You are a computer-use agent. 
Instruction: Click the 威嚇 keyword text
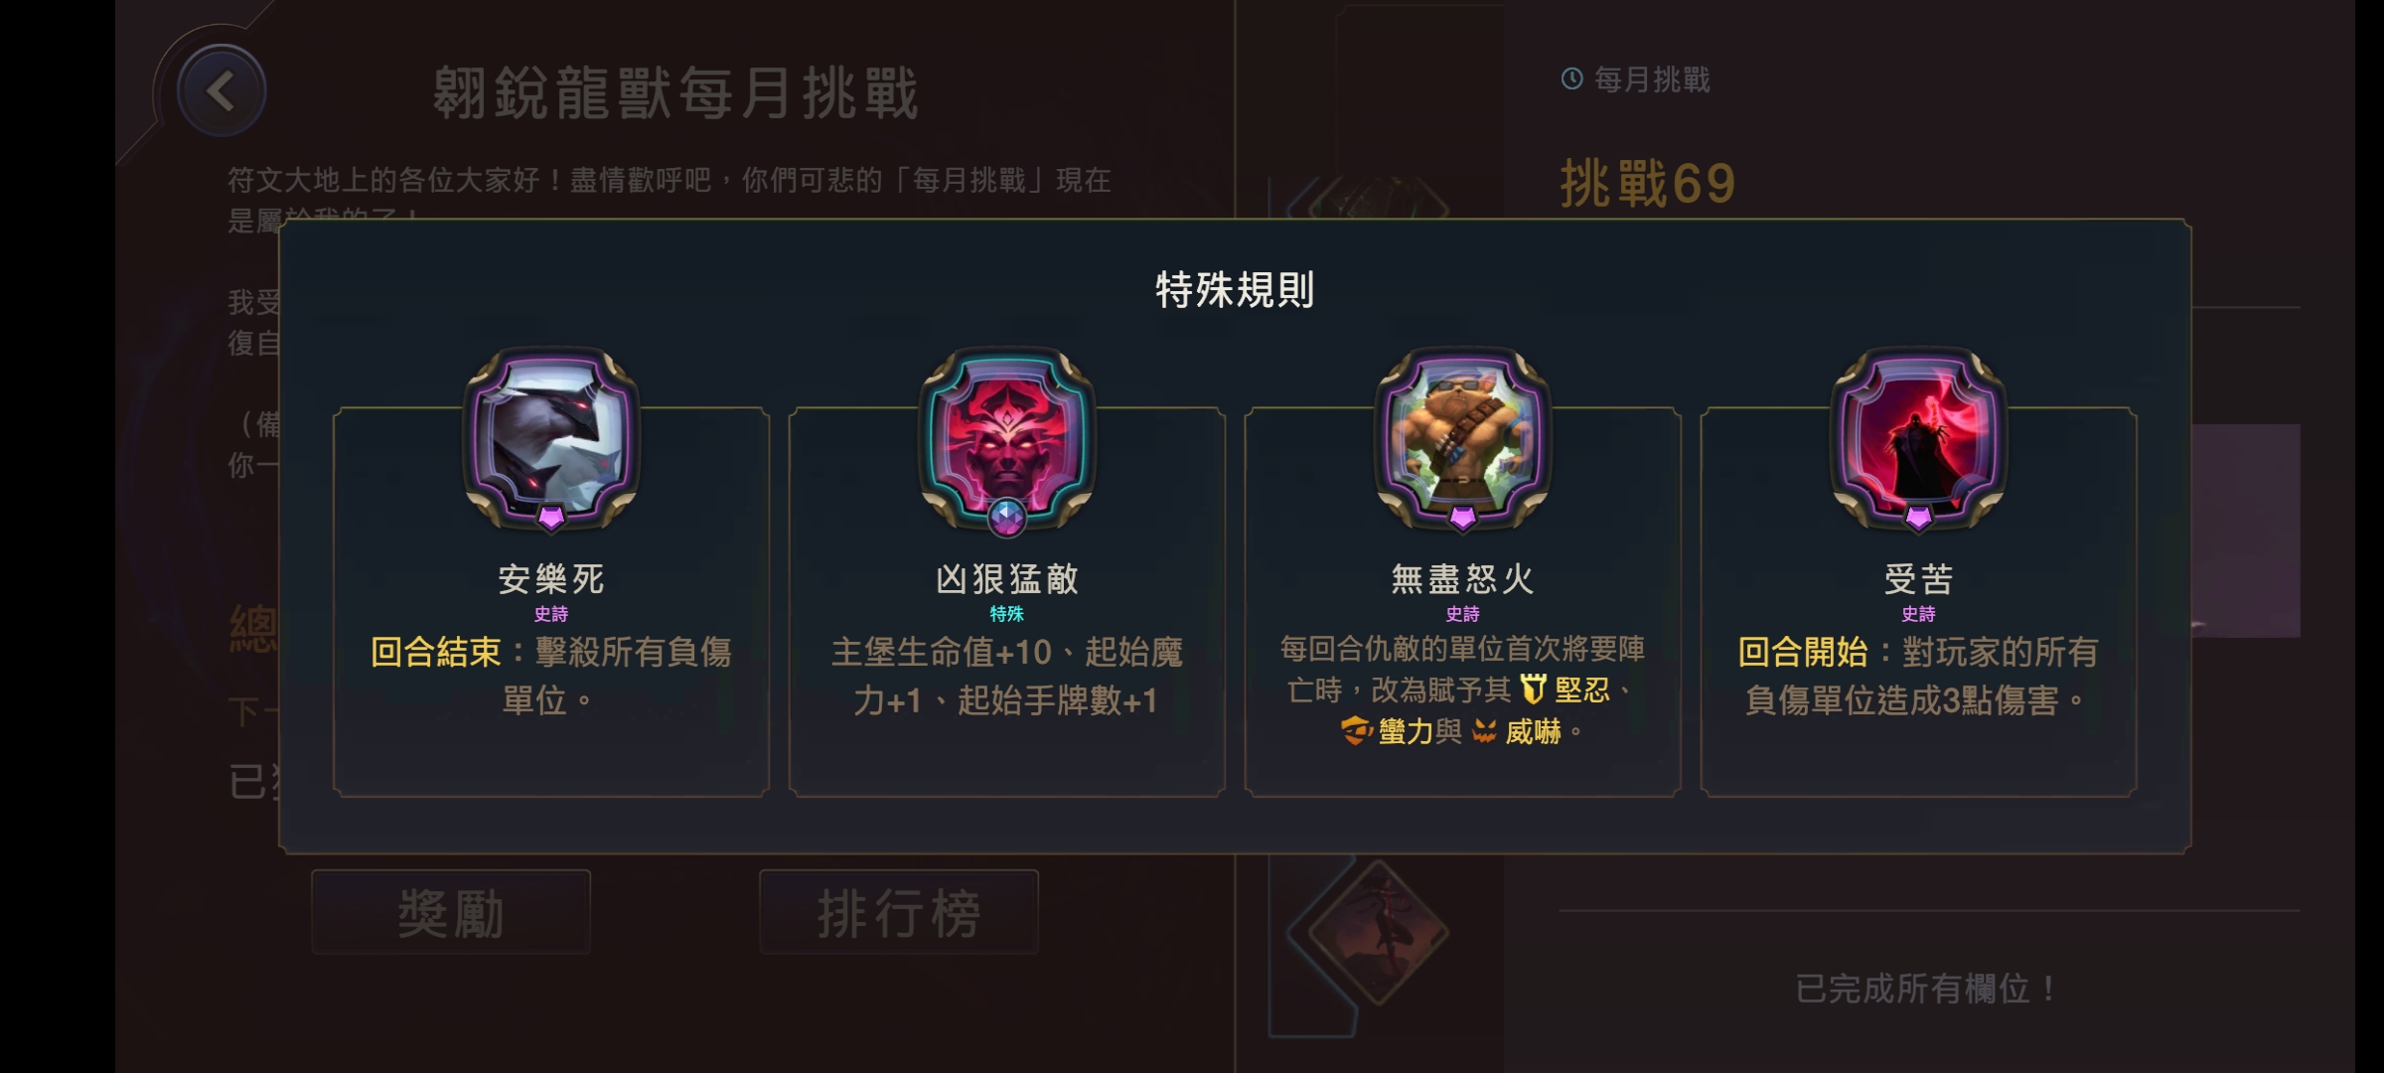1534,733
